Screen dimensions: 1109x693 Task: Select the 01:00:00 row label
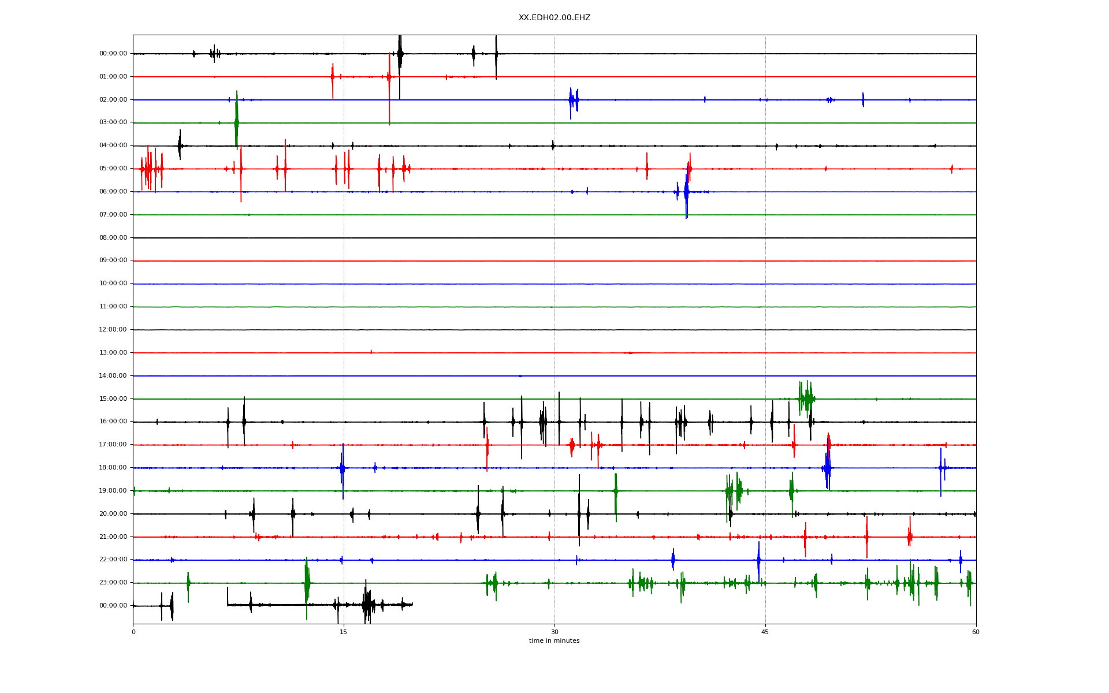tap(113, 77)
